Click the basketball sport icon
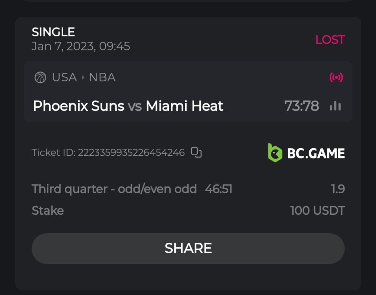This screenshot has width=376, height=295. pos(40,77)
